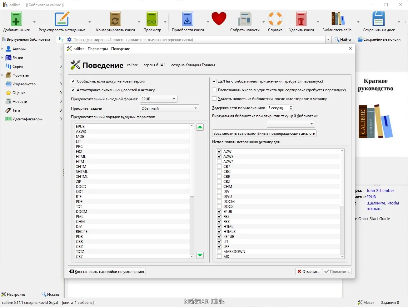Click the red heart donate icon
The image size is (408, 307).
coord(219,19)
